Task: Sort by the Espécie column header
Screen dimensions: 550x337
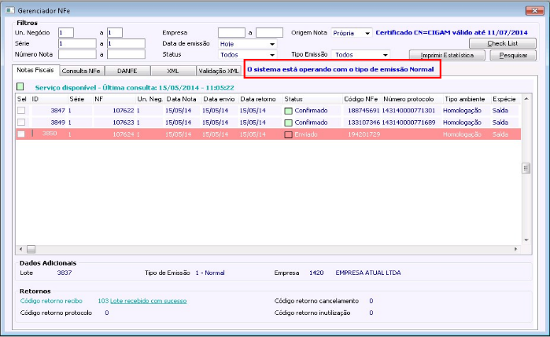Action: 505,100
